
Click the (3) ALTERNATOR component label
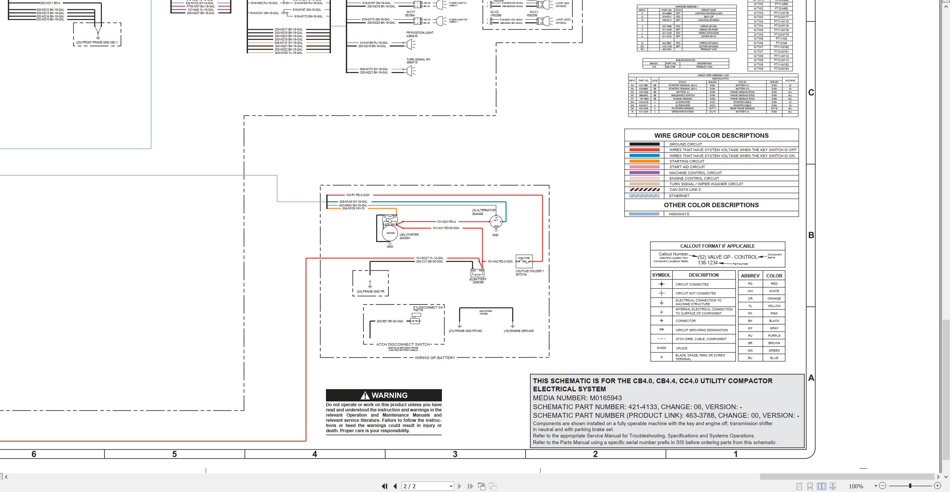click(x=484, y=210)
